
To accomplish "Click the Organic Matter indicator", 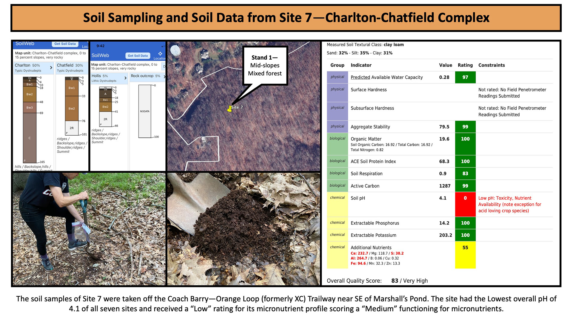I will point(366,139).
